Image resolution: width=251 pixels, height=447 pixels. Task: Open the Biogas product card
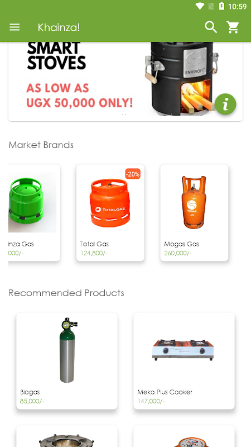[67, 361]
